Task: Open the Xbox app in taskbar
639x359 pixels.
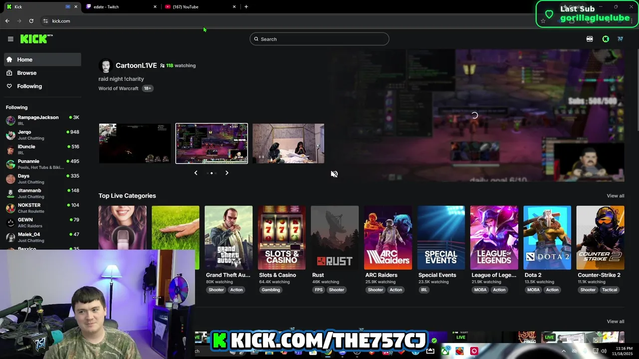Action: coord(444,351)
